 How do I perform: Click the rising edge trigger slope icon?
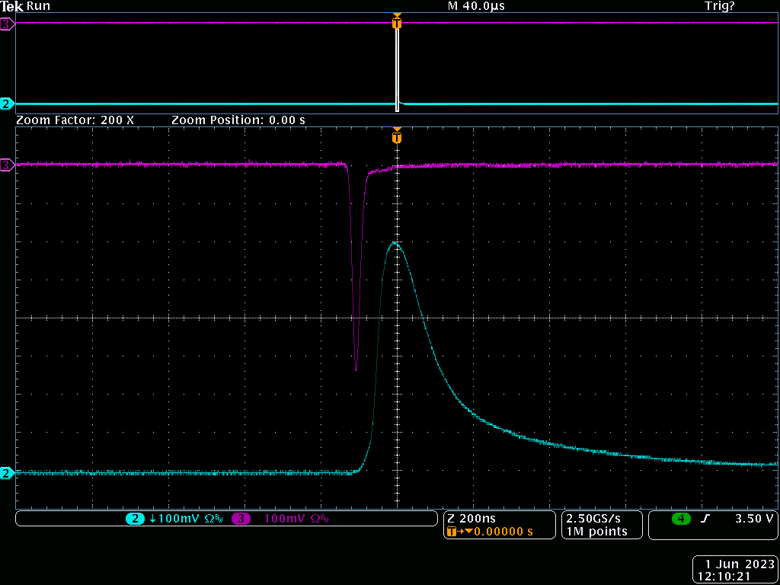[x=705, y=519]
